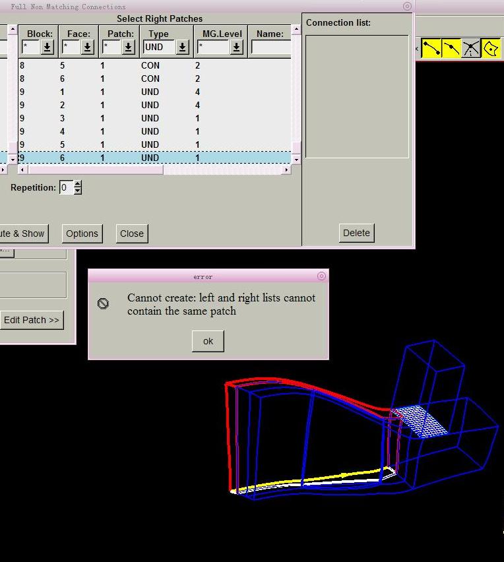Open the MG.Level filter dropdown
This screenshot has width=504, height=562.
(236, 47)
